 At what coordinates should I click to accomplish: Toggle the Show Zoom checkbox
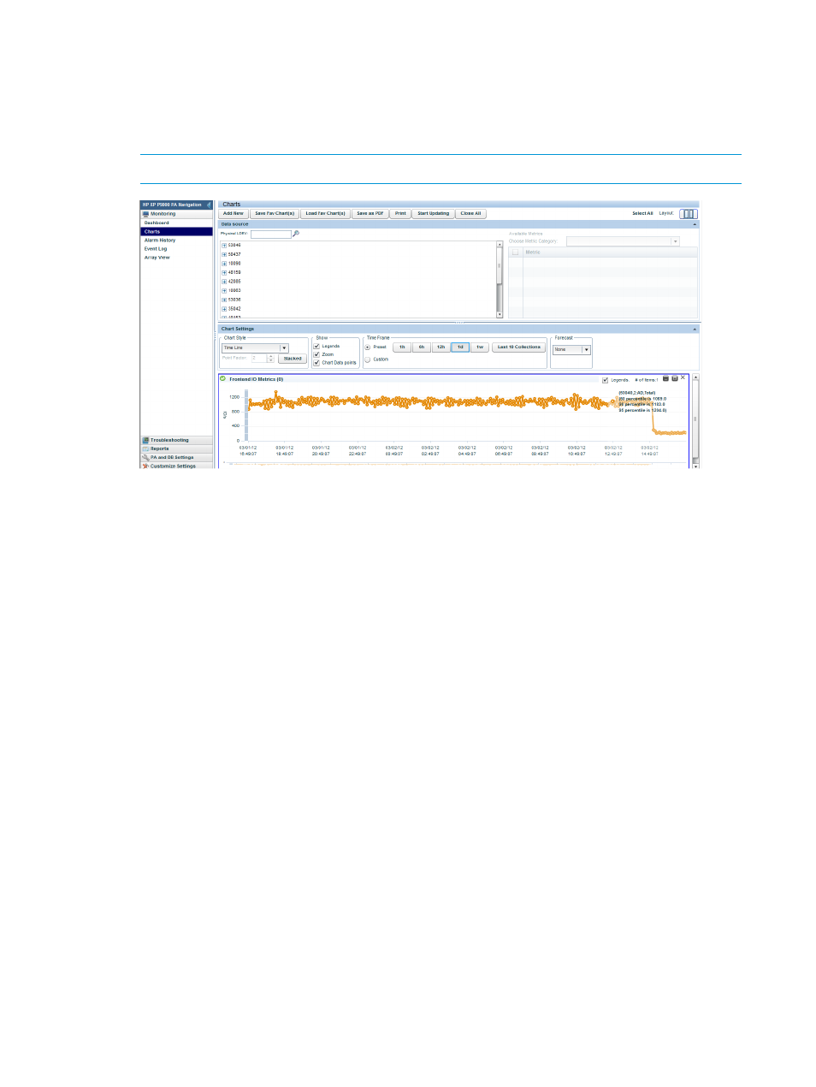(x=316, y=354)
